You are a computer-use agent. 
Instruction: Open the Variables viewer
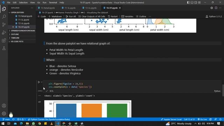tap(127, 16)
